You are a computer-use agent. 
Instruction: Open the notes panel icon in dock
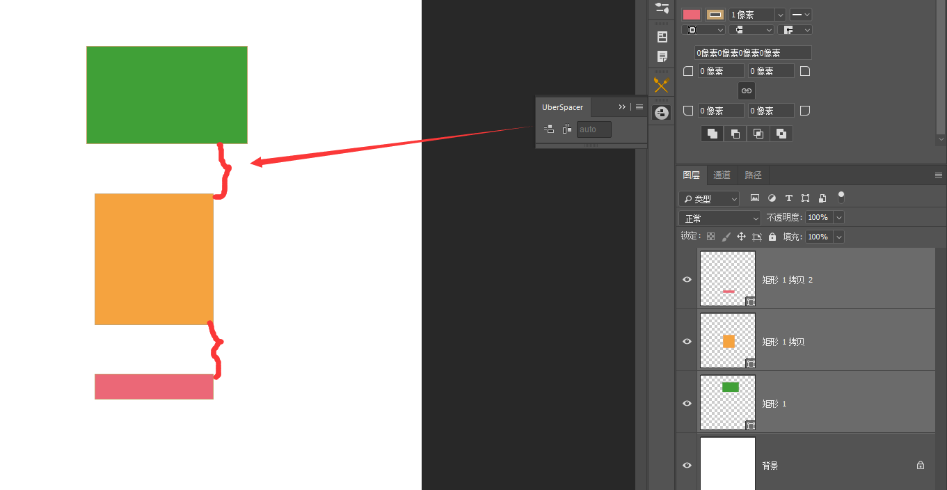[662, 56]
